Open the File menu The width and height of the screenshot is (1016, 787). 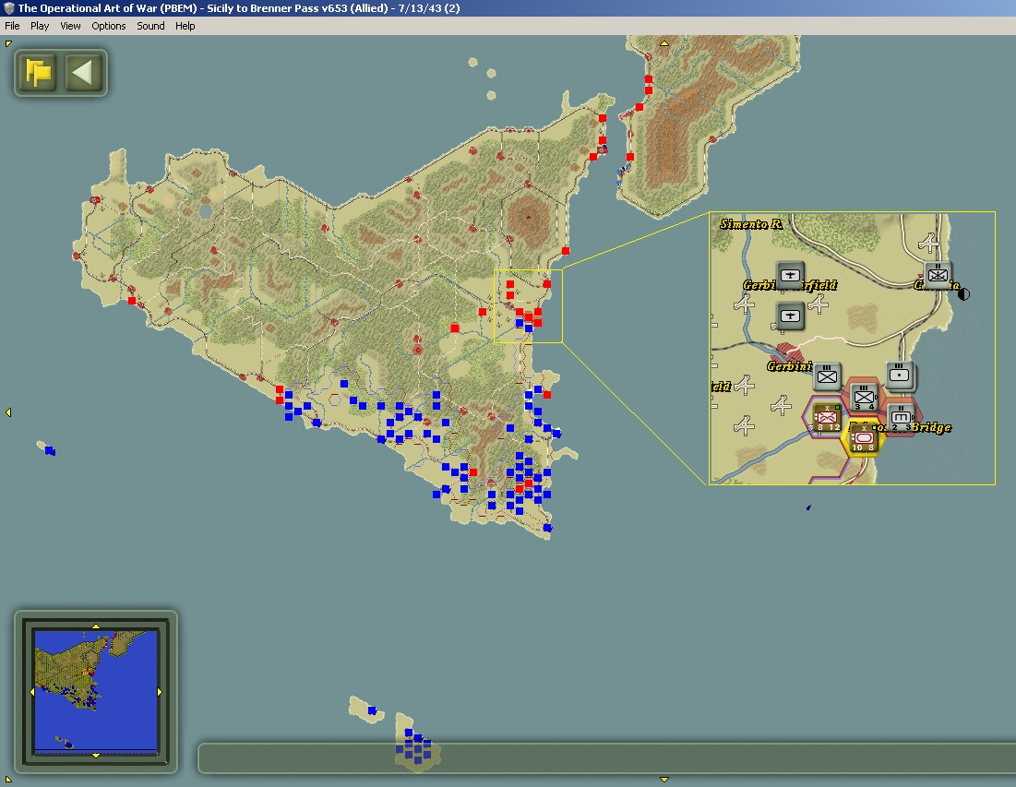12,26
